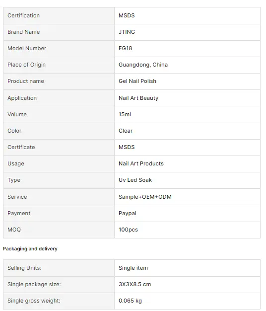
Task: Select Guangdong, China origin text
Action: pyautogui.click(x=143, y=65)
